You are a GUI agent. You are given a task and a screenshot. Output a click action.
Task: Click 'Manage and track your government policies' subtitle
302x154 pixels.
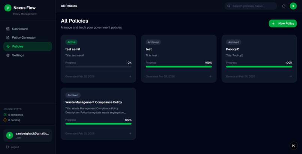point(91,27)
